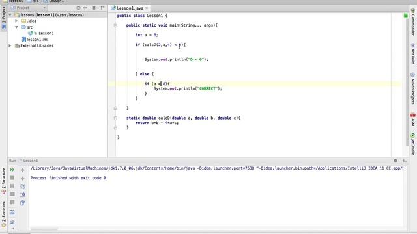Hide the Project panel with hide icon
Screen dimensions: 417x234
point(102,8)
